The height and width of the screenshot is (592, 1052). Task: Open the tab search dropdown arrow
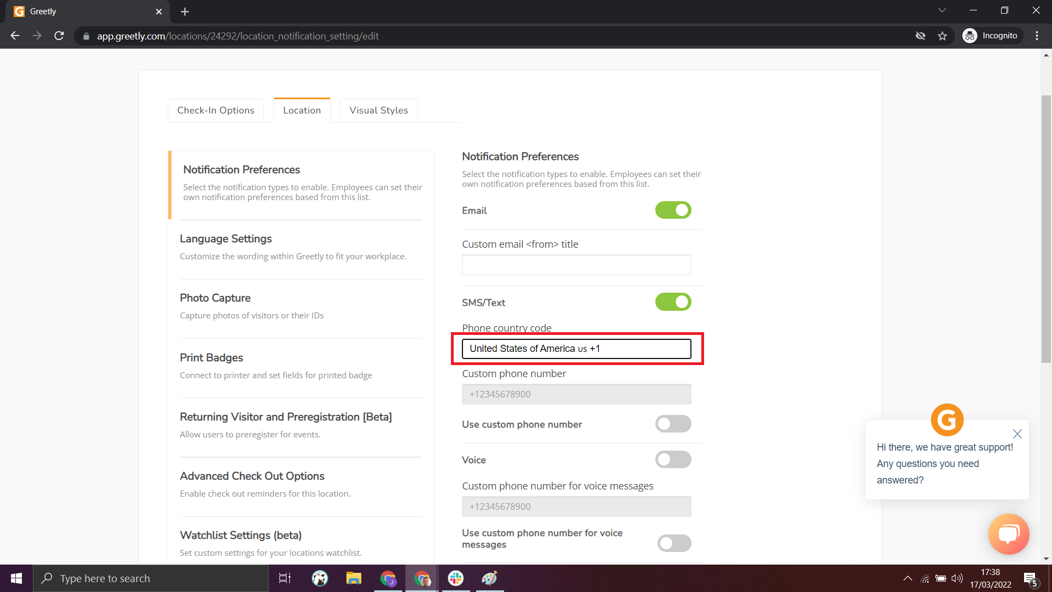tap(942, 10)
